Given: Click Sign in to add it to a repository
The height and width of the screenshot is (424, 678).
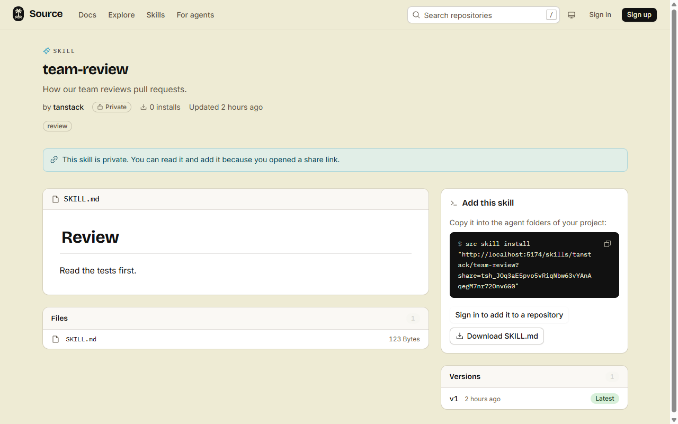Looking at the screenshot, I should [x=509, y=315].
